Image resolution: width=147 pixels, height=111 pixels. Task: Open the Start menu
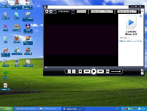[7, 109]
